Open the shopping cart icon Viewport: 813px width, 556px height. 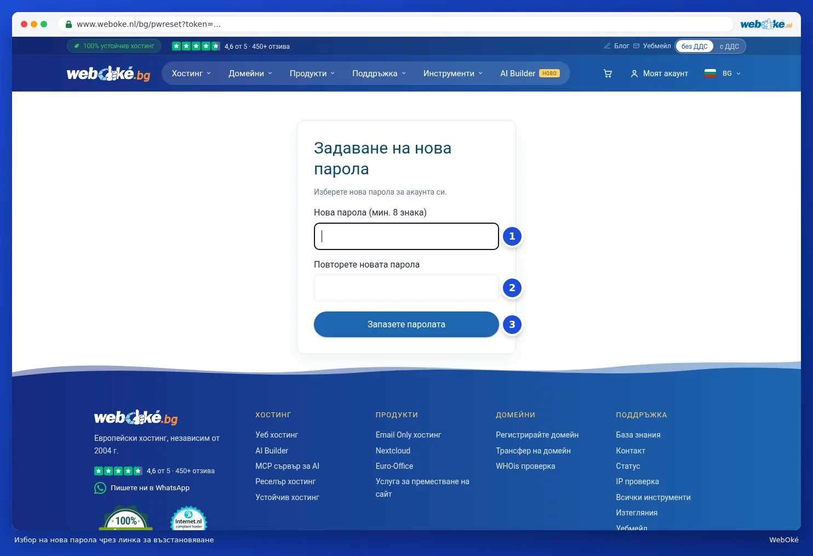(x=608, y=73)
